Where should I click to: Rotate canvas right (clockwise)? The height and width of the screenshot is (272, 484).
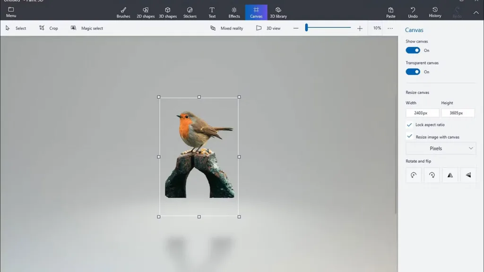click(x=432, y=175)
